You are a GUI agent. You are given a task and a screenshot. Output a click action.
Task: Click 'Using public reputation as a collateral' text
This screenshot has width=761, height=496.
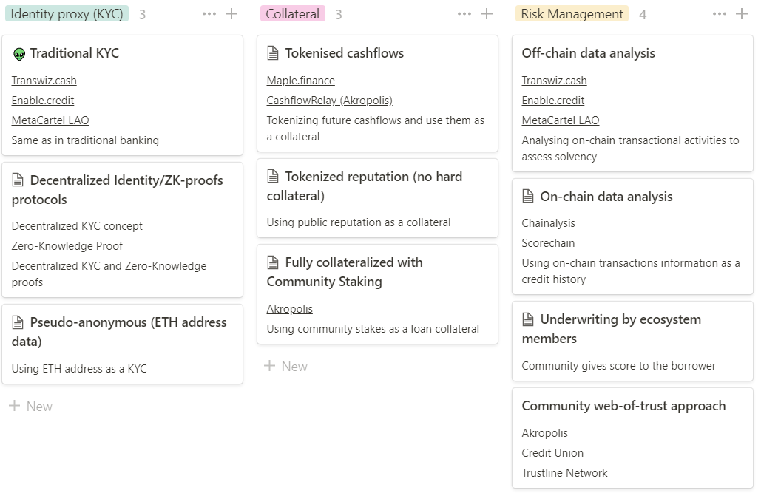point(359,222)
